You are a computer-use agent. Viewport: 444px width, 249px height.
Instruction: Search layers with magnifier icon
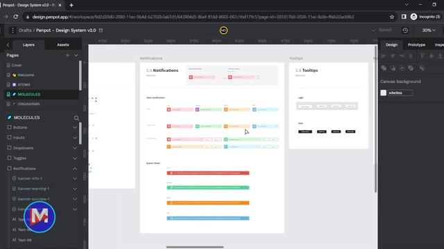(76, 118)
